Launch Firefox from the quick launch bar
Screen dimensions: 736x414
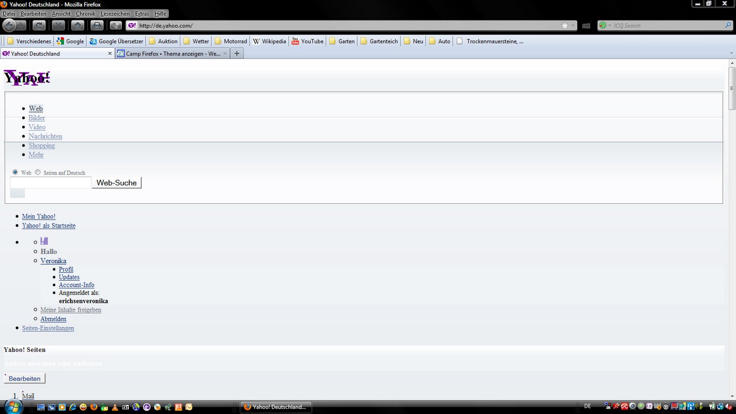94,407
